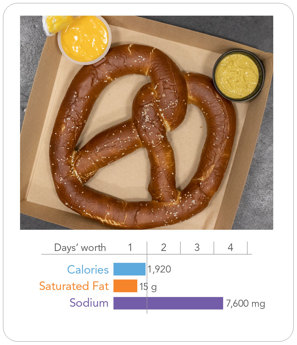Click the Sodium label
This screenshot has height=345, width=297.
coord(89,303)
